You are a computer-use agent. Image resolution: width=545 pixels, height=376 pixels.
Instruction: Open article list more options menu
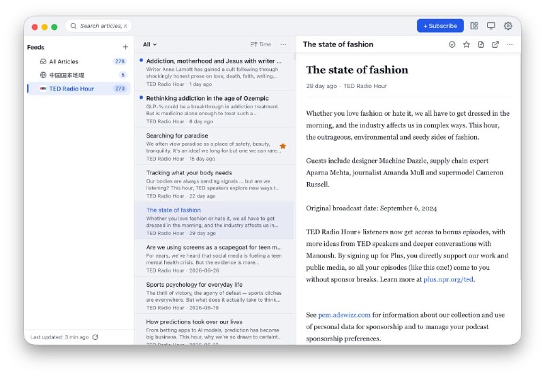[283, 44]
